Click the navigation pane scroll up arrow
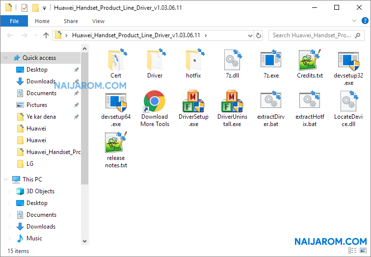 click(85, 49)
